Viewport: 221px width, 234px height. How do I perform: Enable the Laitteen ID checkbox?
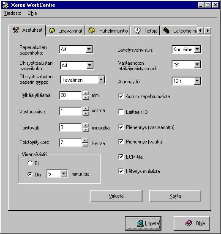point(121,112)
